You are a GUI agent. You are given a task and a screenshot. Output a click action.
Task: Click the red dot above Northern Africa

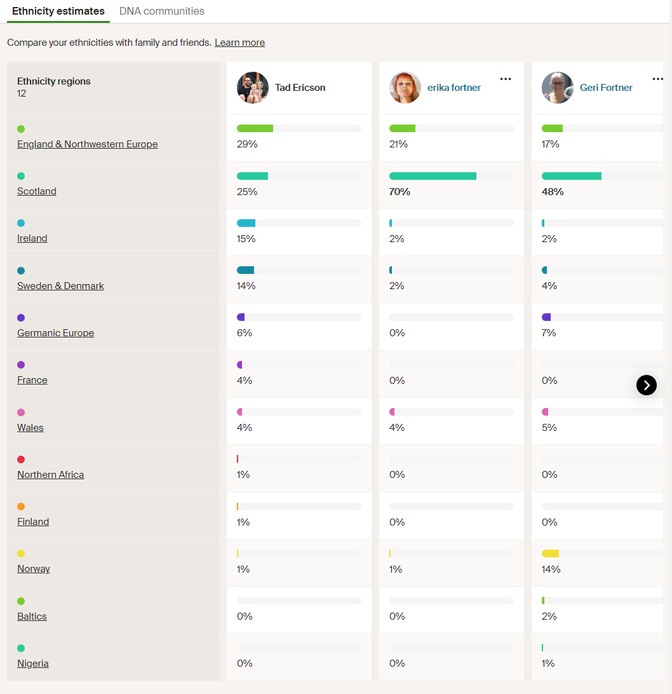click(x=21, y=459)
